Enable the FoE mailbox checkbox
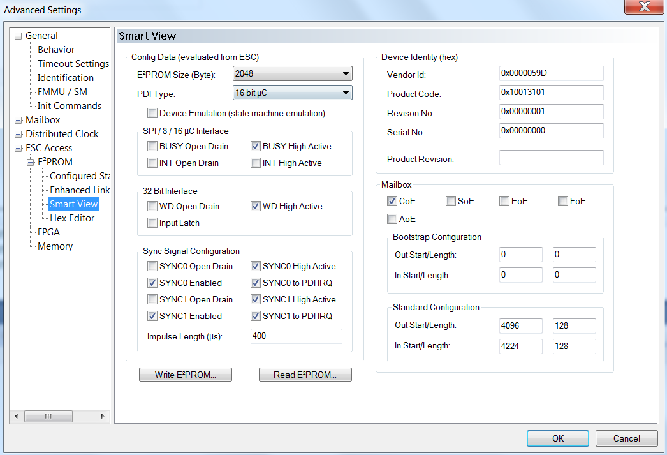 click(563, 202)
